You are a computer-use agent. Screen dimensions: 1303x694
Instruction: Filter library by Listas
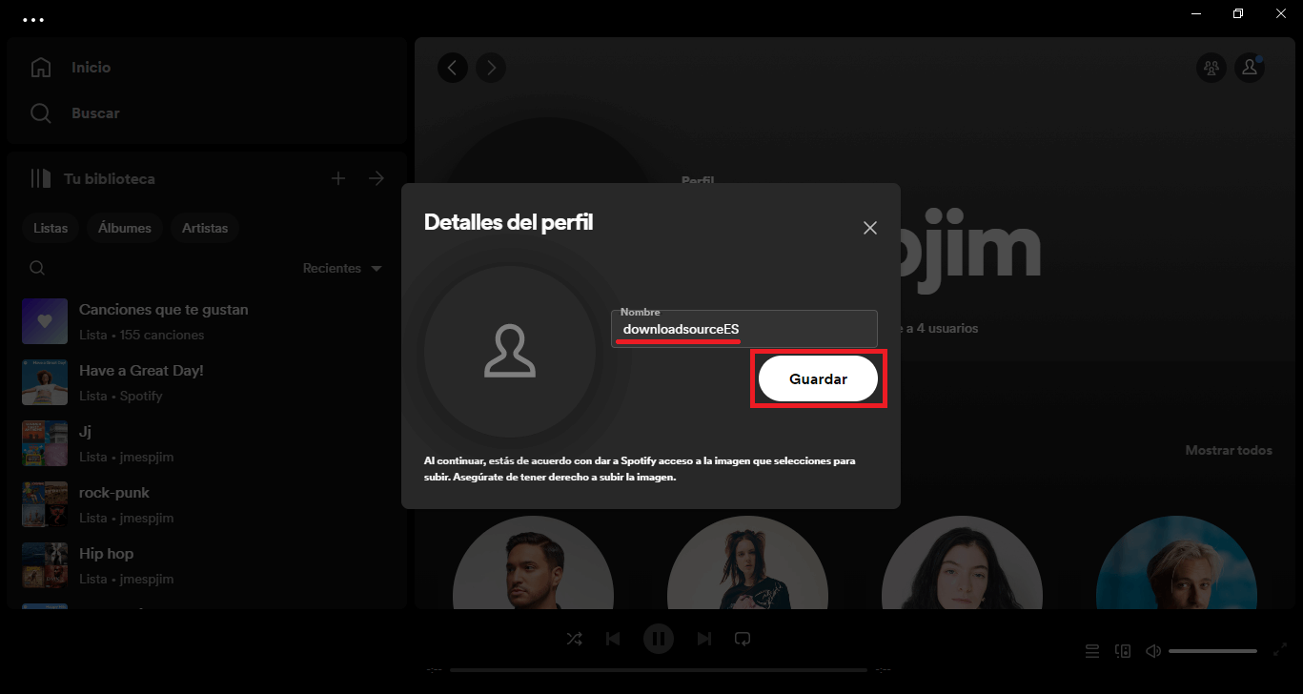click(x=51, y=228)
